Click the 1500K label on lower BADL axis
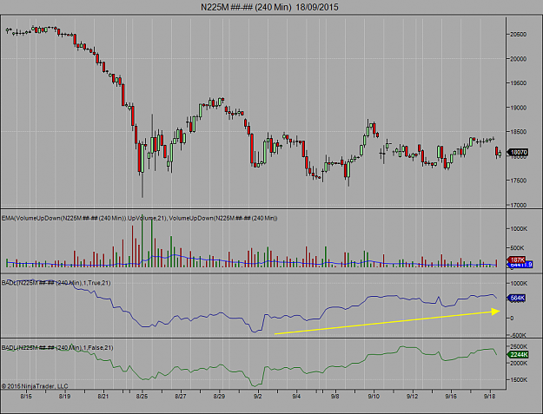This screenshot has width=543, height=414. pyautogui.click(x=519, y=380)
